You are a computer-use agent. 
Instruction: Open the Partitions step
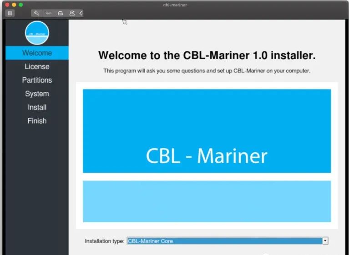click(37, 80)
